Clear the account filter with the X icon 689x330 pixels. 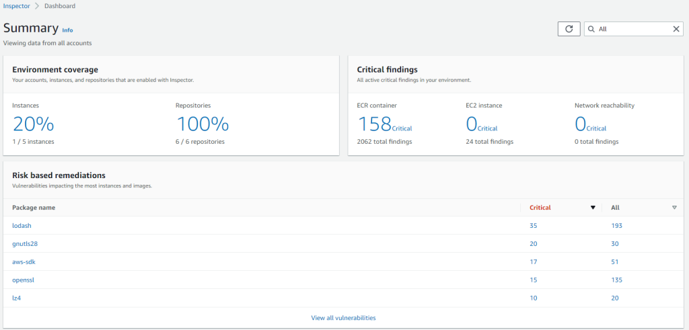point(676,29)
